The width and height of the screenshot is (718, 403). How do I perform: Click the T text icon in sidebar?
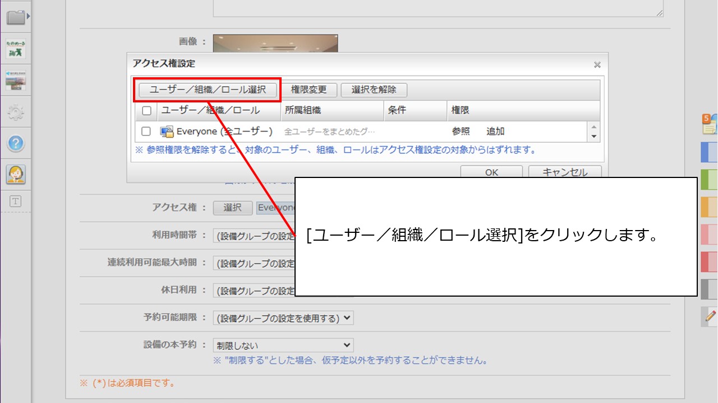coord(16,201)
